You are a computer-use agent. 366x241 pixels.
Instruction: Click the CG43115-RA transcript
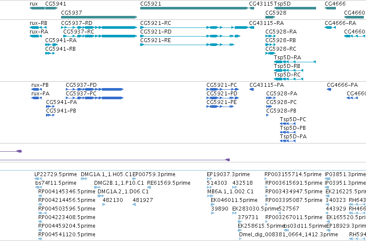point(252,27)
